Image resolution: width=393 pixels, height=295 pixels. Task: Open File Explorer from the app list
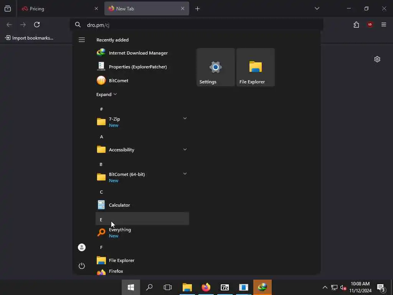(x=142, y=260)
